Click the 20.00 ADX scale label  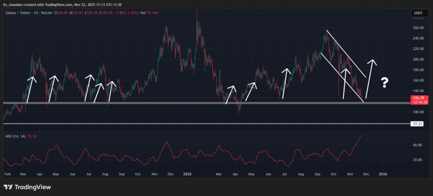pyautogui.click(x=417, y=160)
